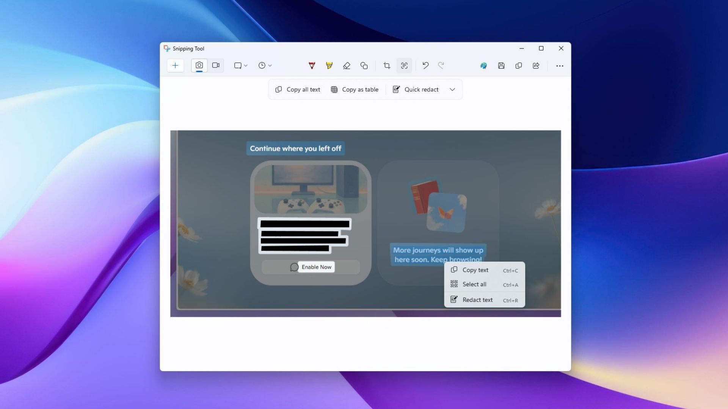Click the Copy as table button
The width and height of the screenshot is (728, 409).
click(355, 89)
